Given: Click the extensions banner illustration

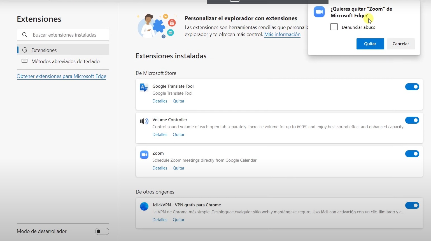Looking at the screenshot, I should [x=157, y=26].
